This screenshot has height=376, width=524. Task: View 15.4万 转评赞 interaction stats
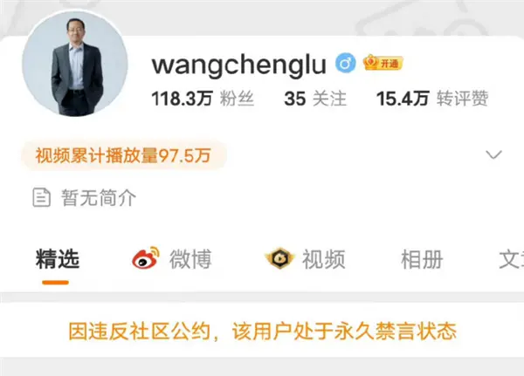click(432, 99)
